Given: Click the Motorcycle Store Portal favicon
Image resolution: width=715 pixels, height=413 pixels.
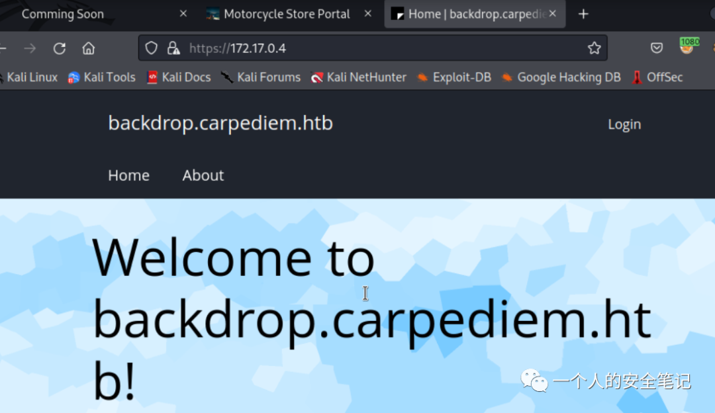Looking at the screenshot, I should coord(213,14).
